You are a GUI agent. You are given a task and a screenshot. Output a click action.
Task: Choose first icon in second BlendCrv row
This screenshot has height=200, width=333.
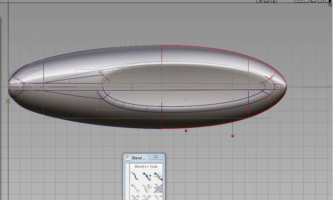[x=135, y=188]
